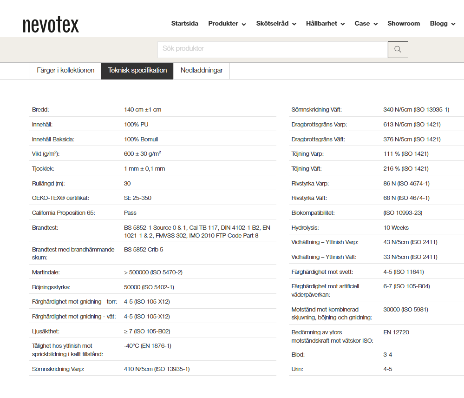This screenshot has height=398, width=464.
Task: Open the Skötselråd dropdown
Action: pos(276,24)
